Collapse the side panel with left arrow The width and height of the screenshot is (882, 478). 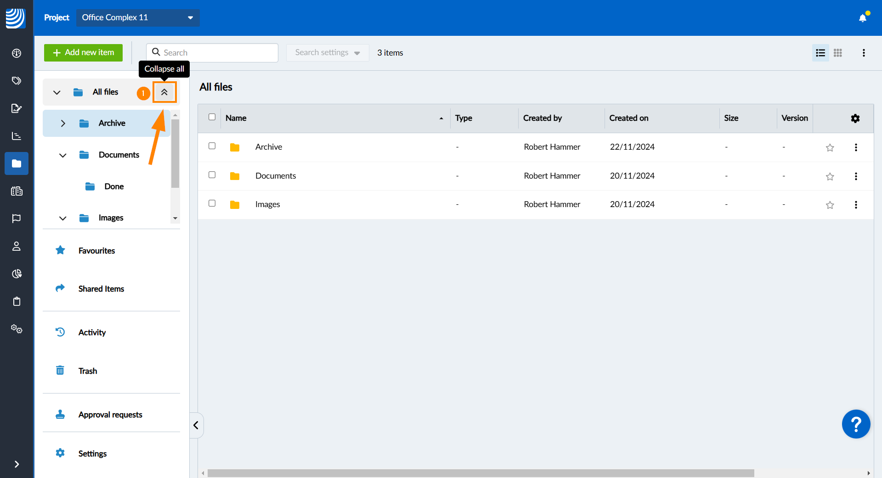196,425
